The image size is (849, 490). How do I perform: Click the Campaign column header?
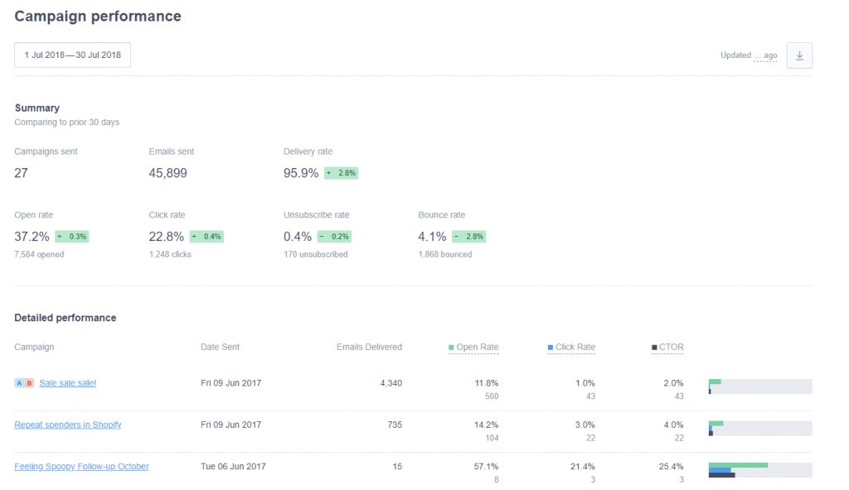tap(34, 347)
